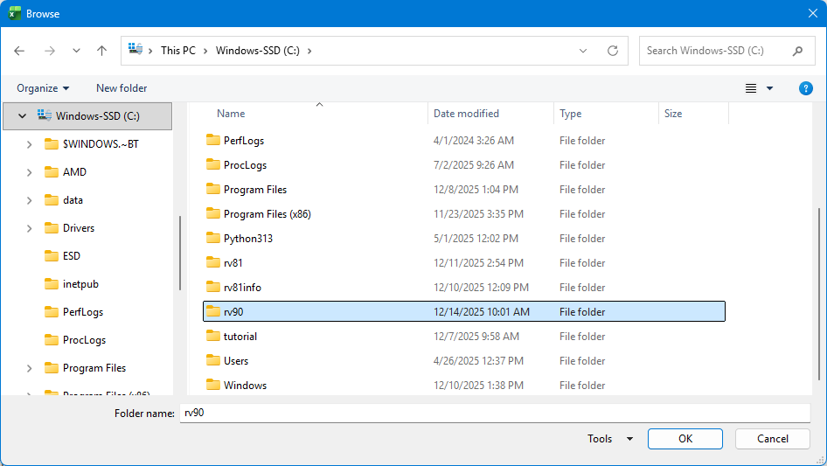
Task: Click the Python313 folder icon
Action: (x=213, y=239)
